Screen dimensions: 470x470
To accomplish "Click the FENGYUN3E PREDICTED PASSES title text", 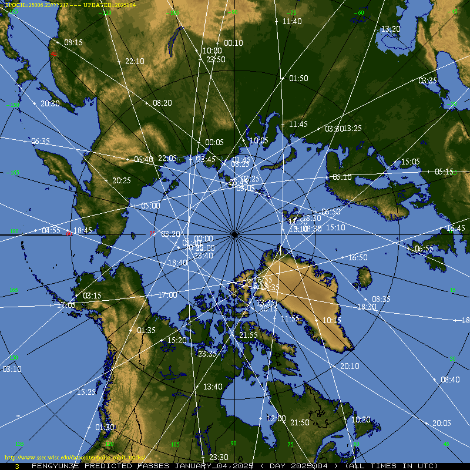I will pos(141,466).
